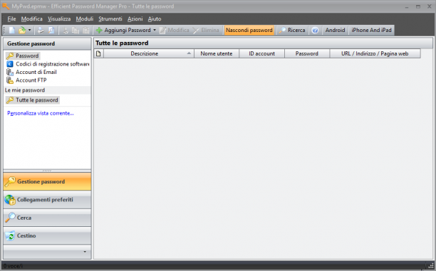Viewport: 436px width, 271px height.
Task: Select Account FTP item
Action: click(26, 80)
